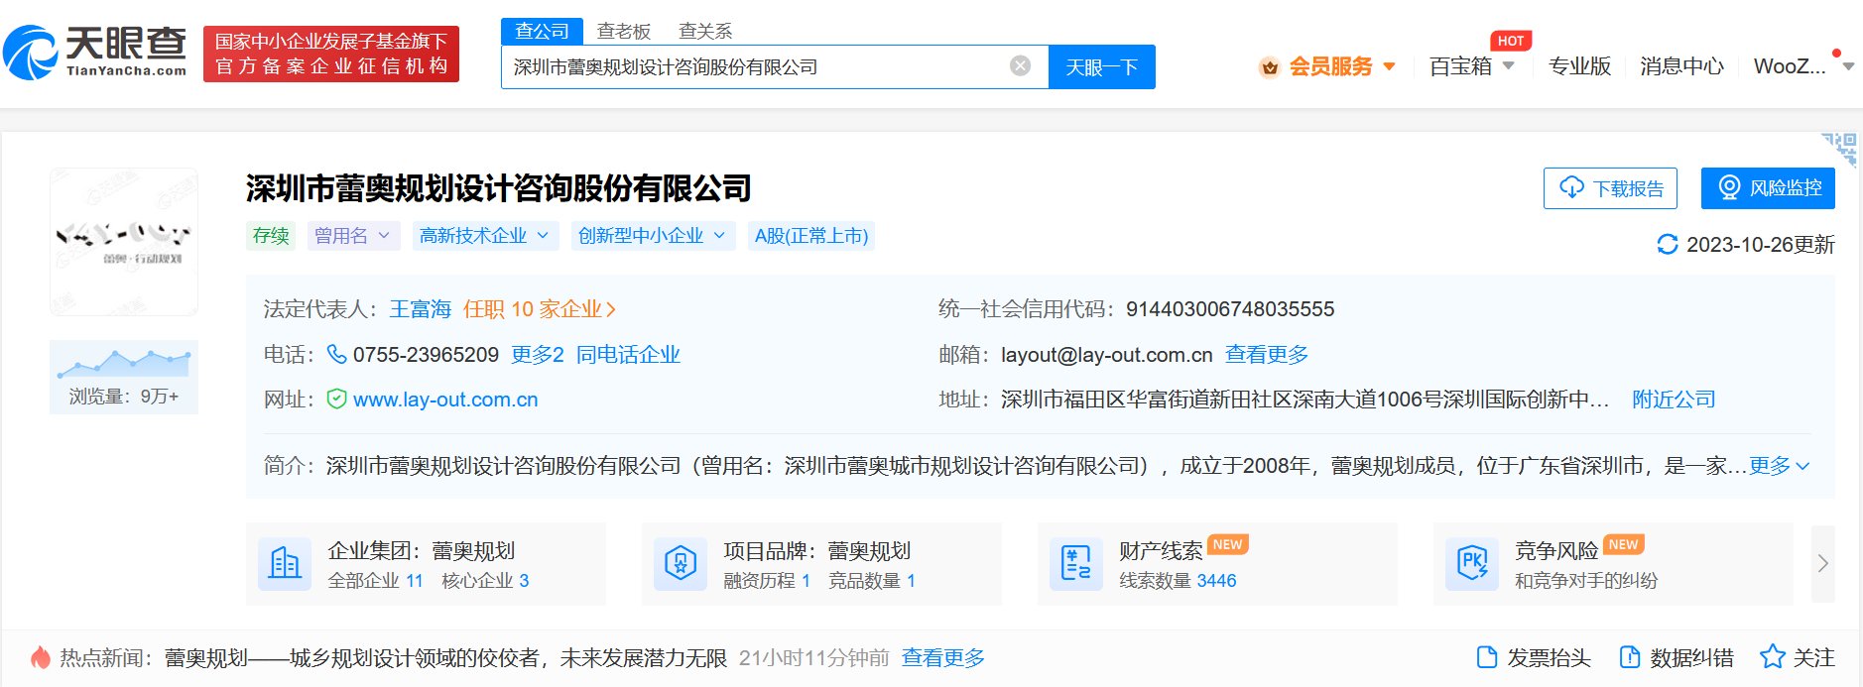
Task: Click the red 官方备案企业征信机构 banner
Action: [331, 54]
